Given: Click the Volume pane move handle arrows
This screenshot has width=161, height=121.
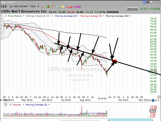Looking at the screenshot, I should click(x=10, y=105).
